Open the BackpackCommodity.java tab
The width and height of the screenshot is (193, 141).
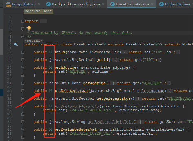[x=76, y=4]
